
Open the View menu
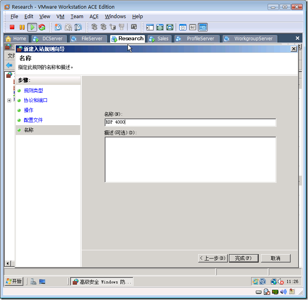point(45,17)
